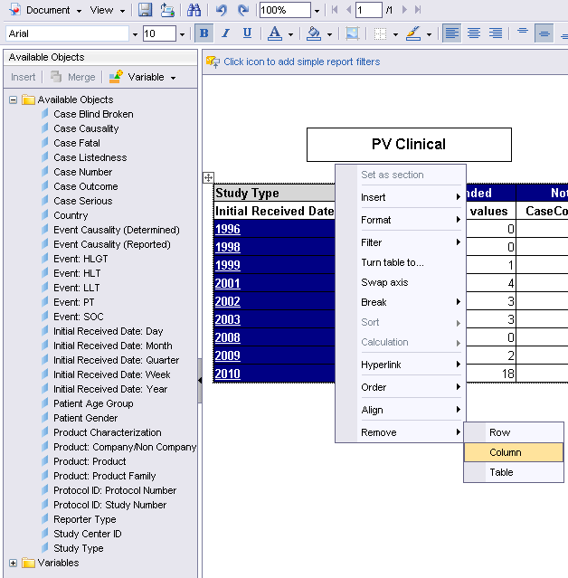Click the Merge objects icon
The height and width of the screenshot is (578, 568).
[x=56, y=77]
